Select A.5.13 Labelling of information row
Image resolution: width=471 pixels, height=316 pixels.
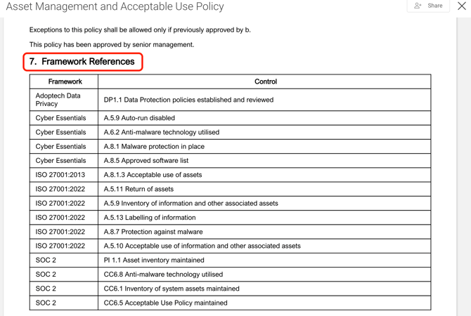click(150, 218)
